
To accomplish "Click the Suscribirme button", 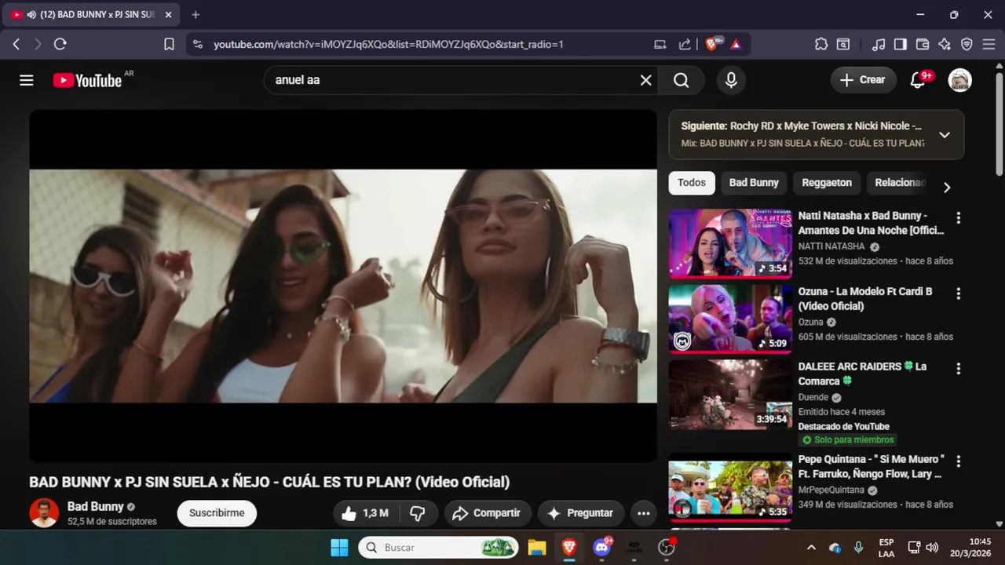I will (x=217, y=513).
